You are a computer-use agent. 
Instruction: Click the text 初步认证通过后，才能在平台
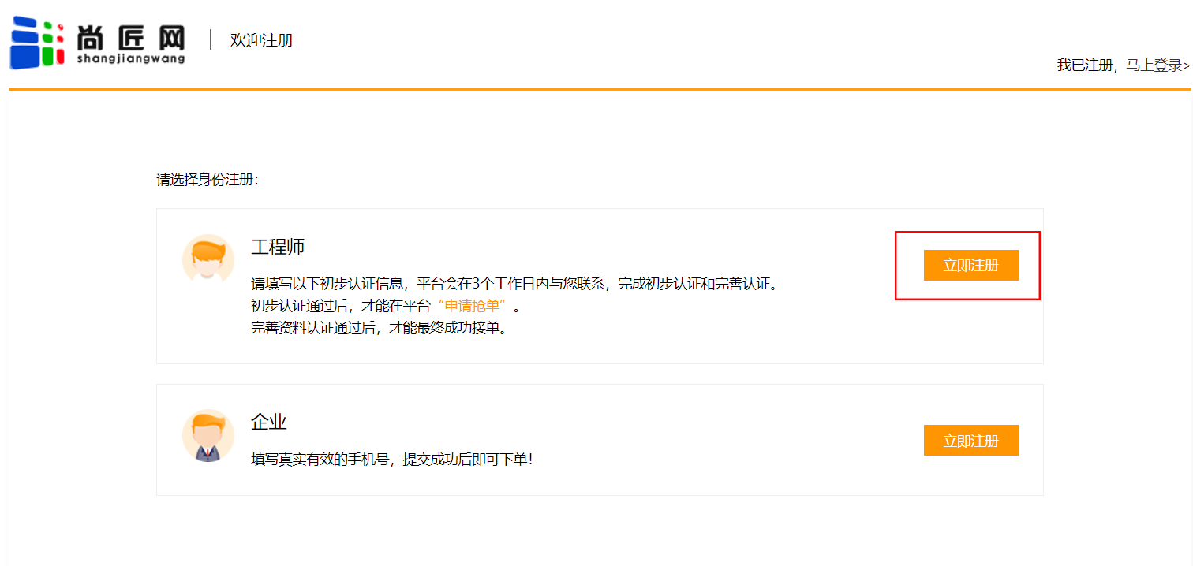pyautogui.click(x=341, y=306)
